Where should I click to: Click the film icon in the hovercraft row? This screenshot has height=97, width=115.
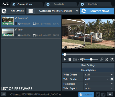click(x=34, y=24)
